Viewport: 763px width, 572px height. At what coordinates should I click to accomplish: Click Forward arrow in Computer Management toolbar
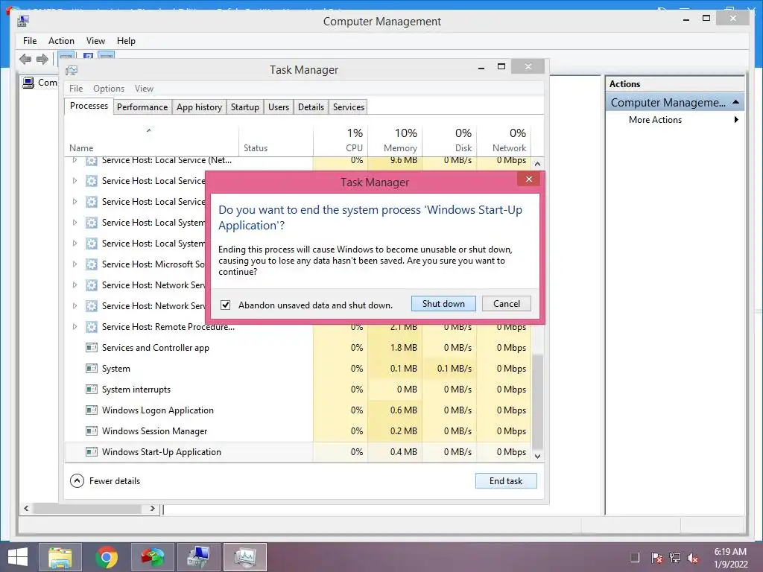42,60
